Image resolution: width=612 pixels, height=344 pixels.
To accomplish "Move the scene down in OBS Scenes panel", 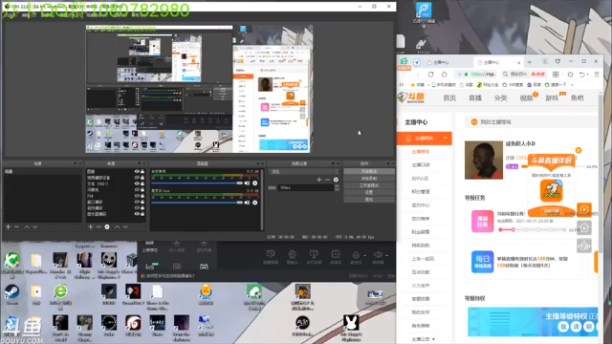I will (35, 226).
